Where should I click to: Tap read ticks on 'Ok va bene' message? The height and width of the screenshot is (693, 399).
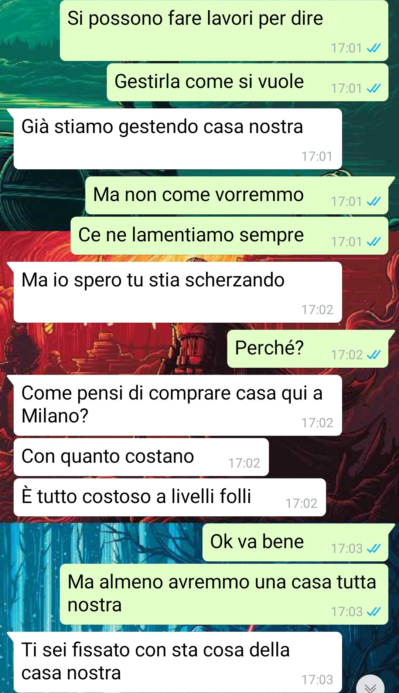tap(374, 548)
